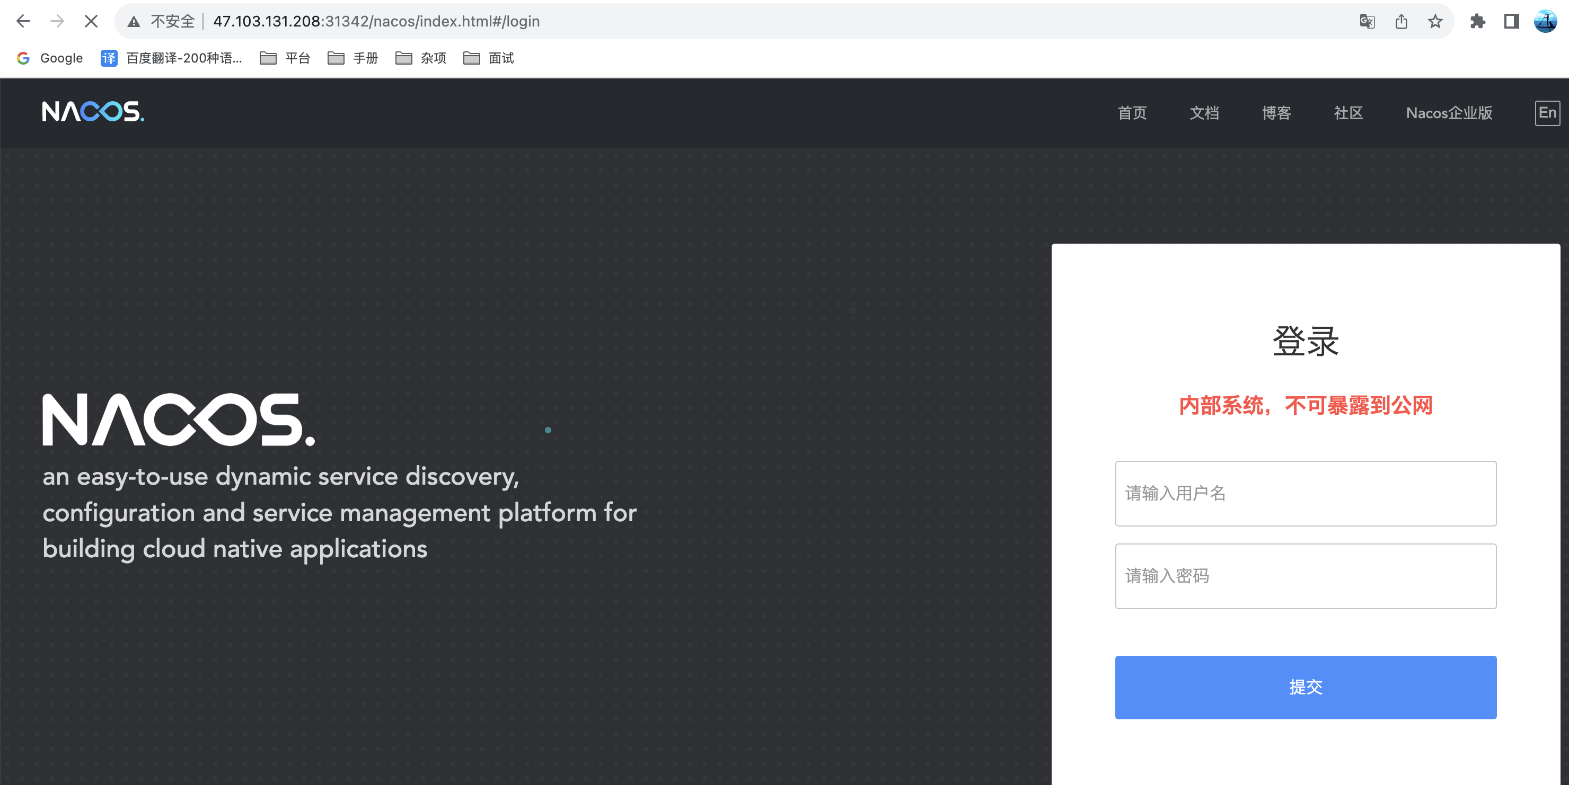The width and height of the screenshot is (1569, 785).
Task: Click the browser forward arrow
Action: click(x=57, y=21)
